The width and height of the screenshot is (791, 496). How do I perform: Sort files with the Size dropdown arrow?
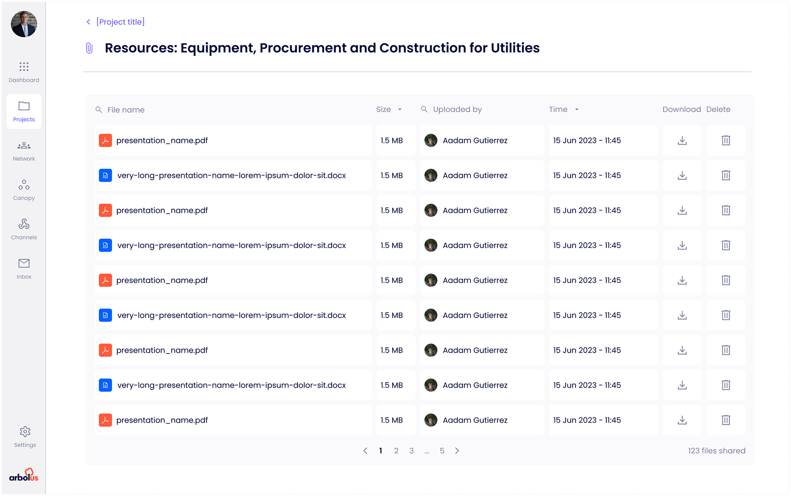(x=400, y=110)
